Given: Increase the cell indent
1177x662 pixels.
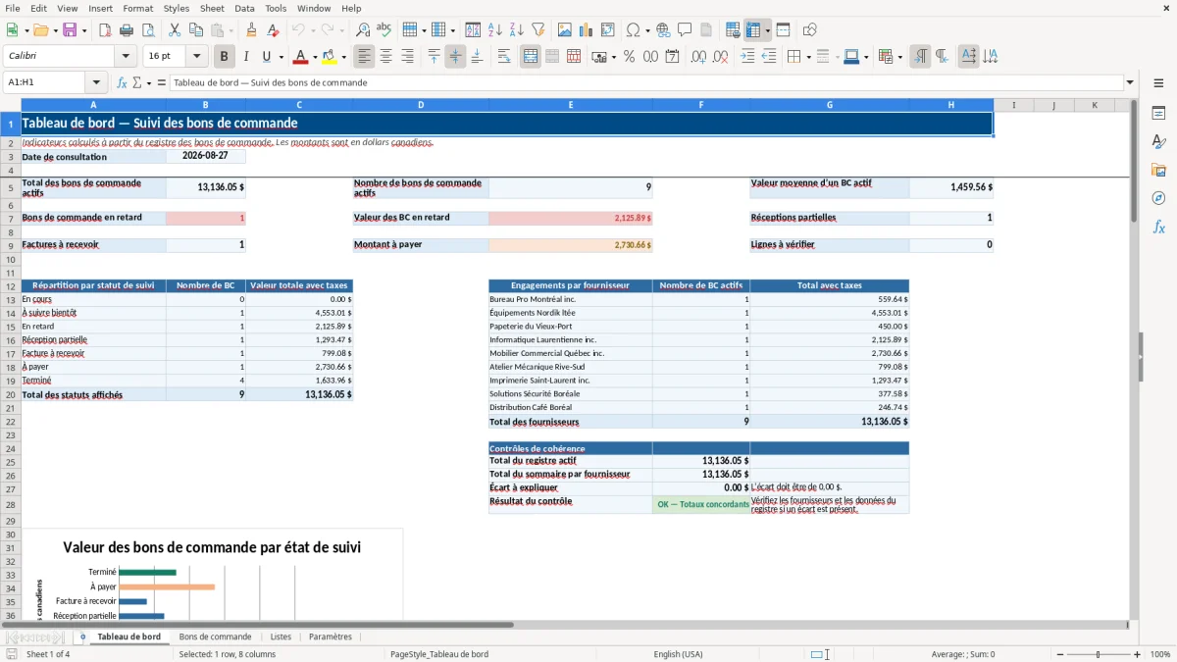Looking at the screenshot, I should [747, 57].
